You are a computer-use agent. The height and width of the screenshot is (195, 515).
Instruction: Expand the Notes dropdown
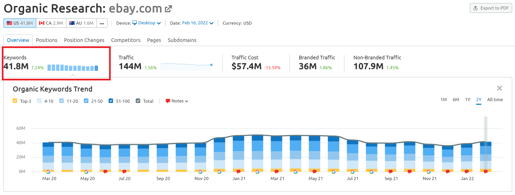177,101
